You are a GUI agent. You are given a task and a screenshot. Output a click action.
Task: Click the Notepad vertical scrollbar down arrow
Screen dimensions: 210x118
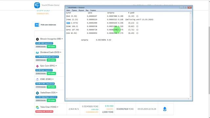(191, 97)
